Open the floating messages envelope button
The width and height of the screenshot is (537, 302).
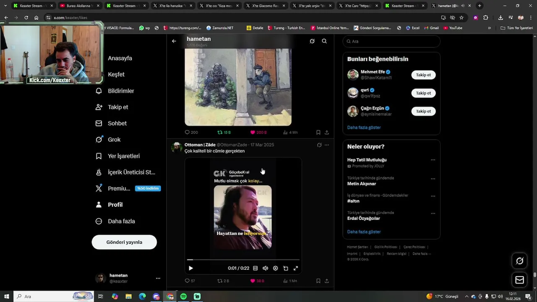point(520,280)
